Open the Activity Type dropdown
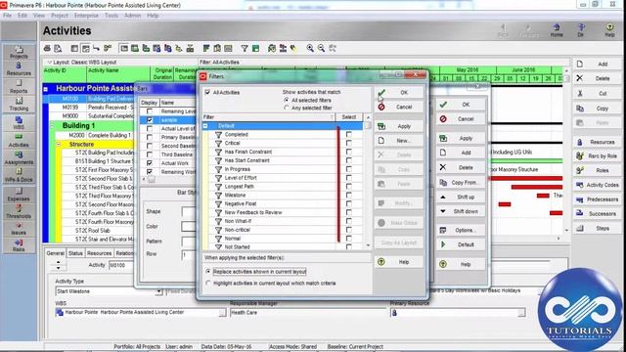Viewport: 626px width, 352px height. (x=158, y=291)
